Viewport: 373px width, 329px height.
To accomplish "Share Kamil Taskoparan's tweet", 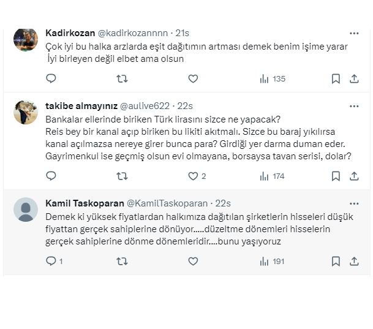I will 354,261.
